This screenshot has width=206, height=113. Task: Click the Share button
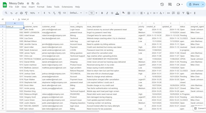(194, 5)
